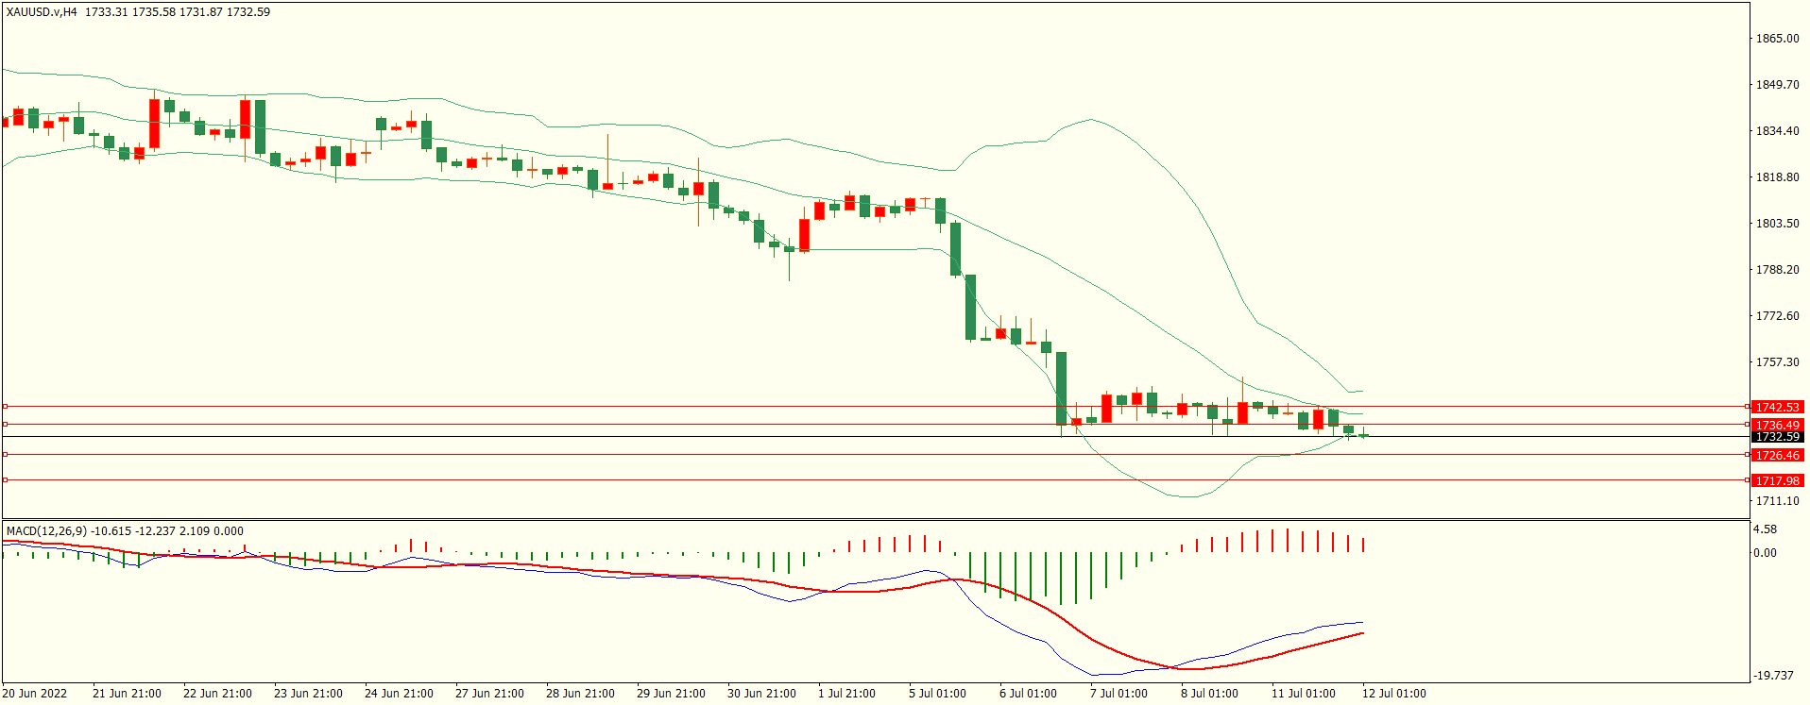Click the 1865.00 price scale value
The width and height of the screenshot is (1810, 705).
tap(1777, 39)
